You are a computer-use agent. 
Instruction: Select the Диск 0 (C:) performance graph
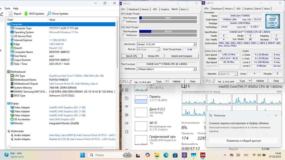141,112
